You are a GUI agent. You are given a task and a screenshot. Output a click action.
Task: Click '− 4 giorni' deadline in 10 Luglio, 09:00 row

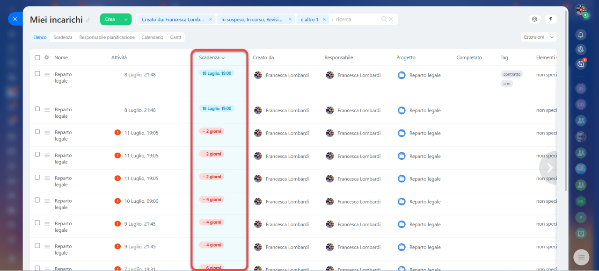pyautogui.click(x=212, y=200)
